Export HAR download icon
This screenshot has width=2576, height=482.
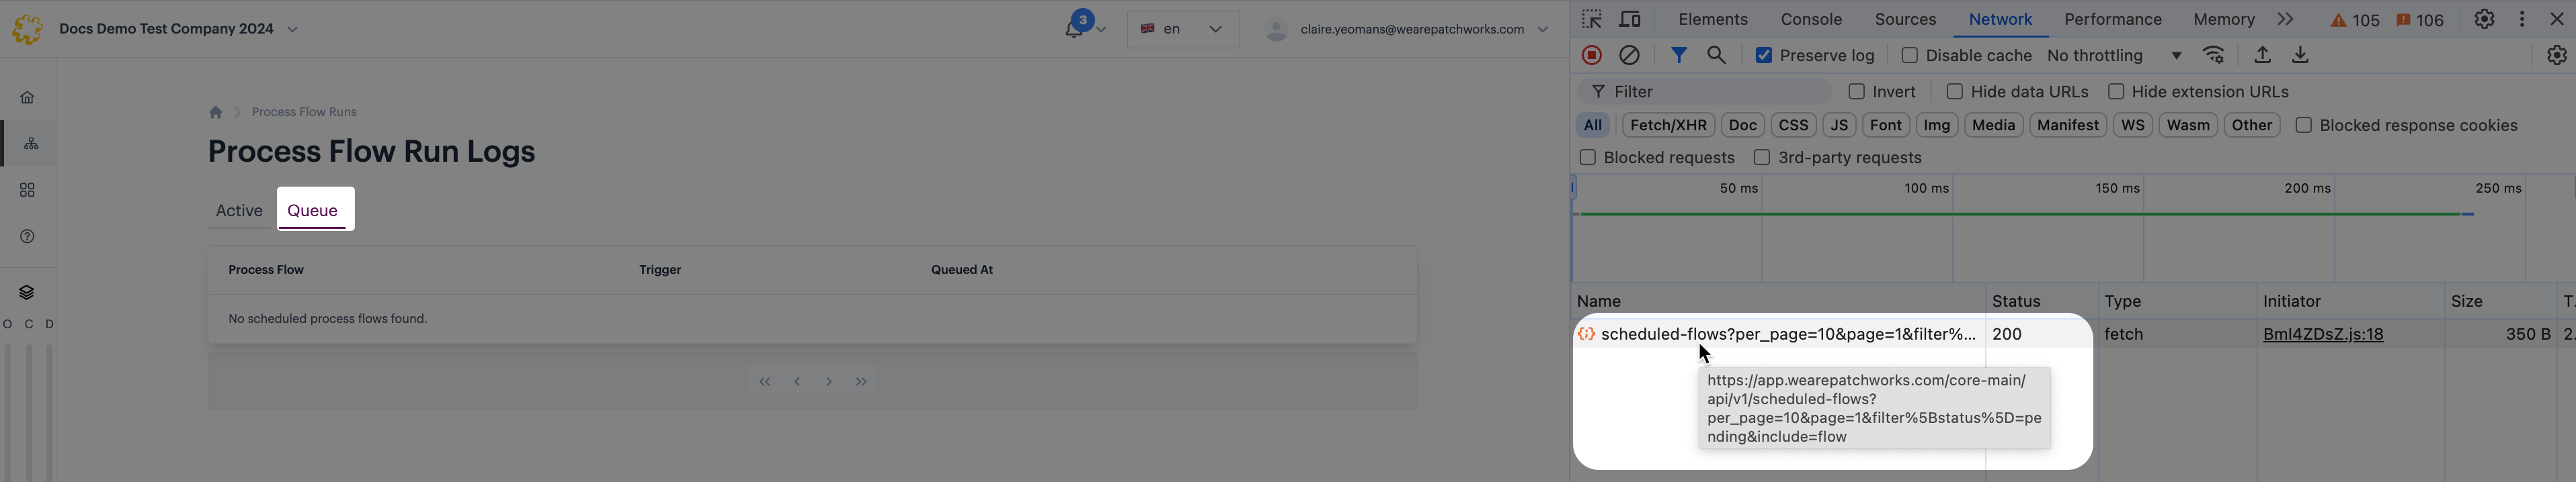(x=2300, y=56)
